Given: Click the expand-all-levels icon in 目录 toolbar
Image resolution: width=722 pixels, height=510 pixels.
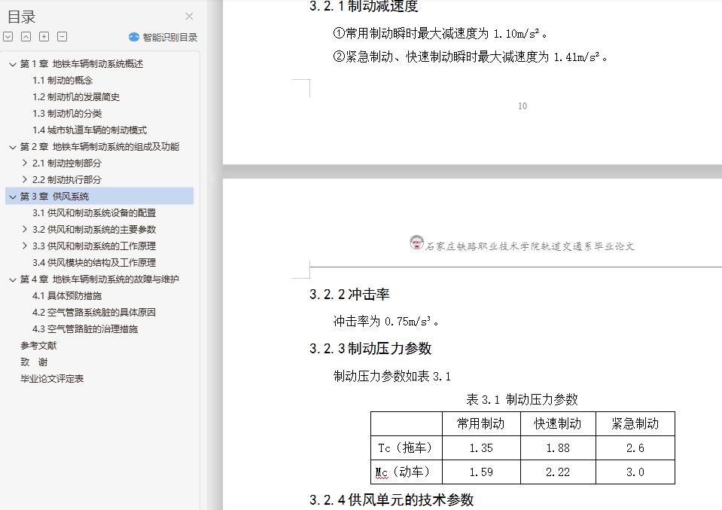Looking at the screenshot, I should pos(8,36).
